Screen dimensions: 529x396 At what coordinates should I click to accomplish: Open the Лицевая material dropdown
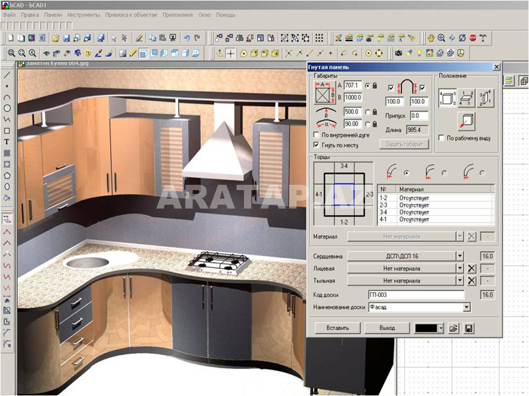(460, 269)
